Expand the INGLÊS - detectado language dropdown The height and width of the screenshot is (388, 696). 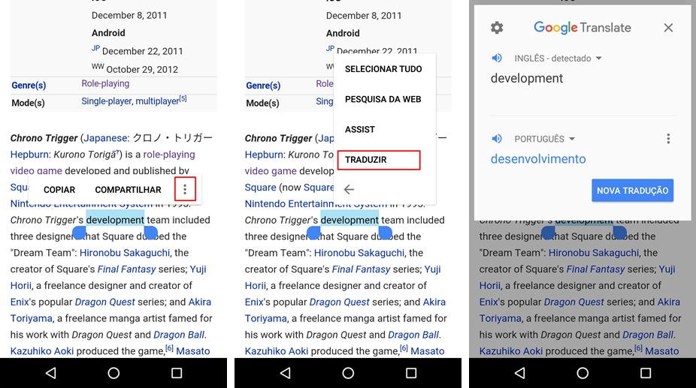coord(558,59)
